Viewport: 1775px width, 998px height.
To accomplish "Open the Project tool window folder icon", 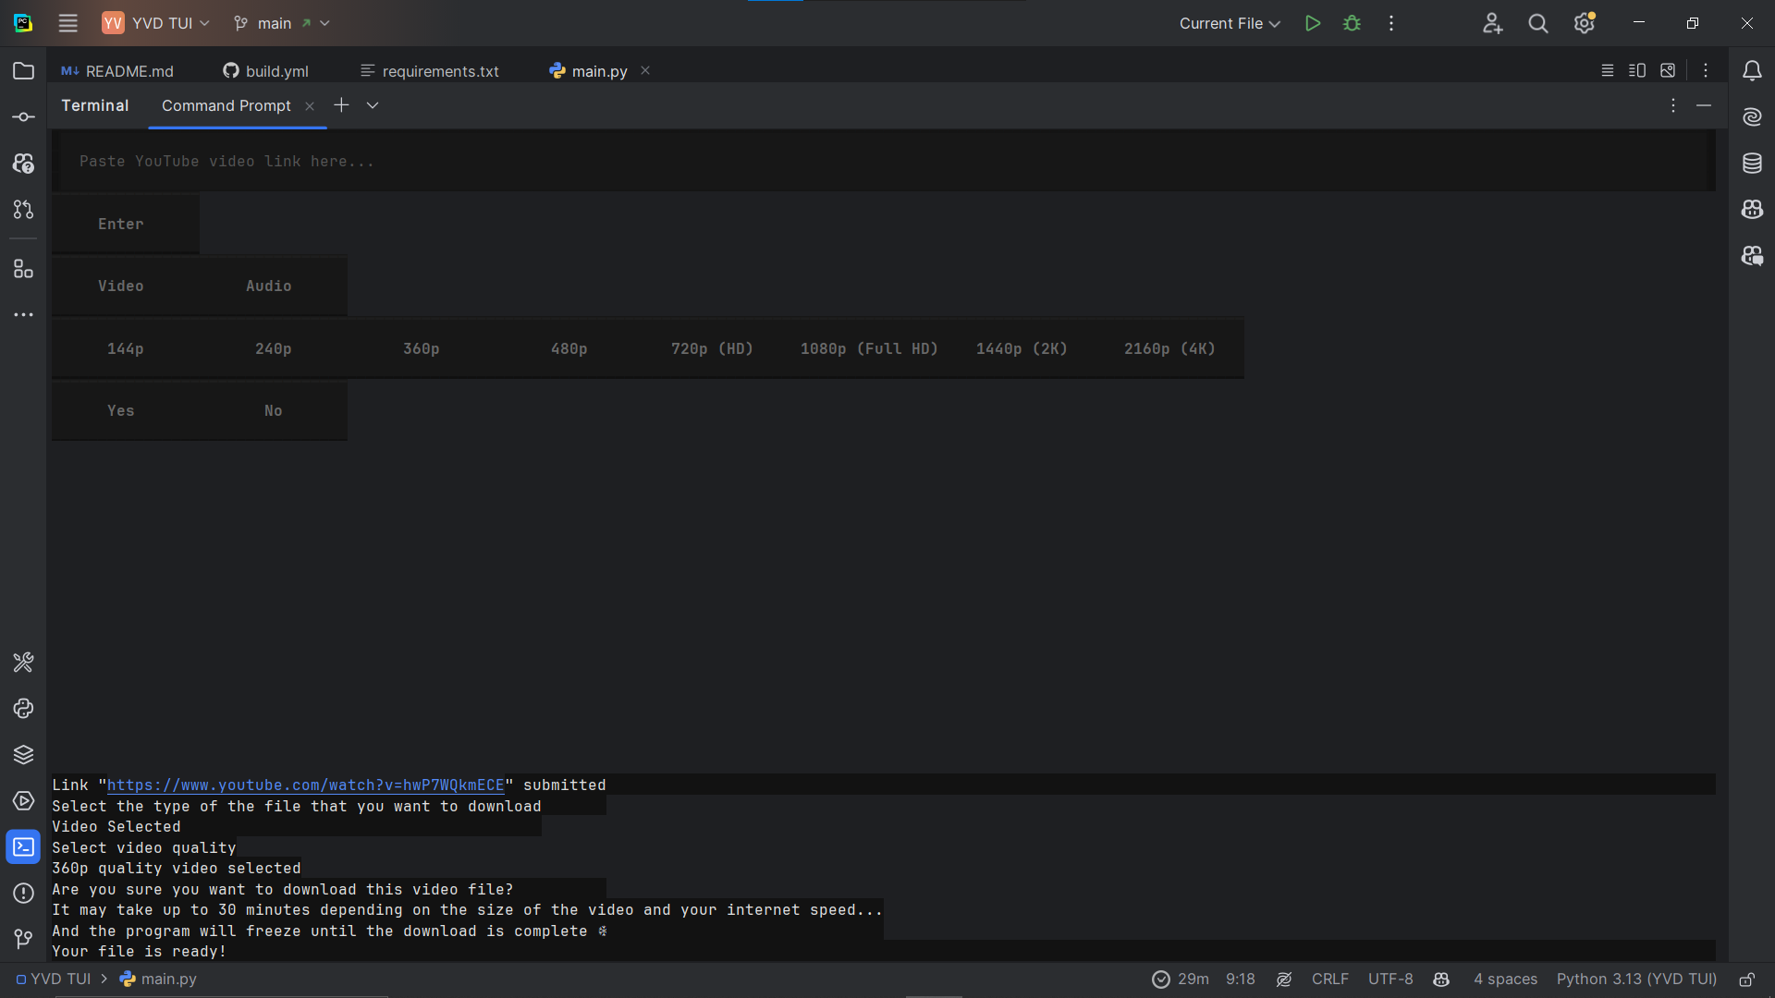I will pos(23,71).
